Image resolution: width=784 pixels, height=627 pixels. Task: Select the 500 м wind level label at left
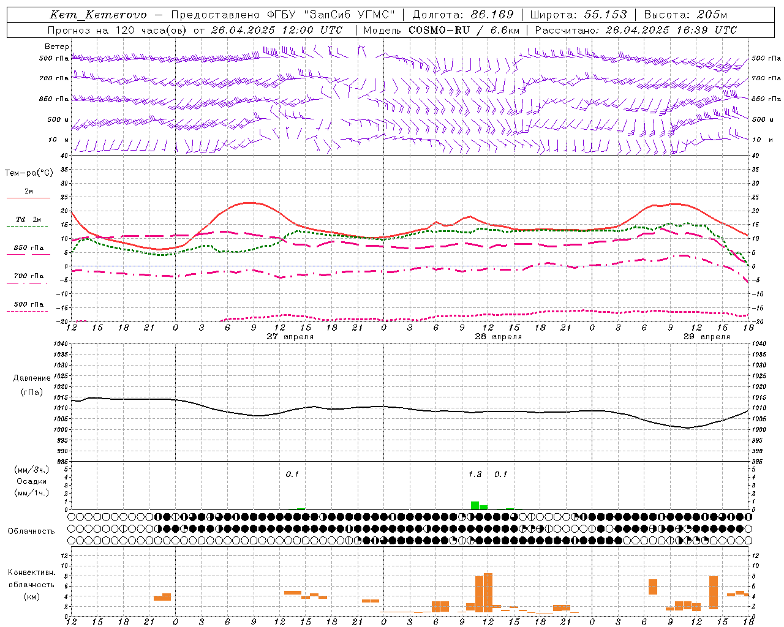coord(58,119)
